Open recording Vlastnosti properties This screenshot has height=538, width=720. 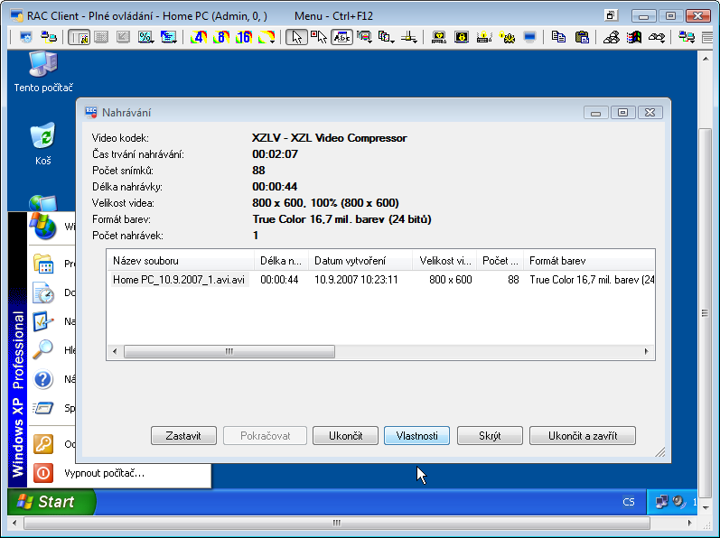416,435
